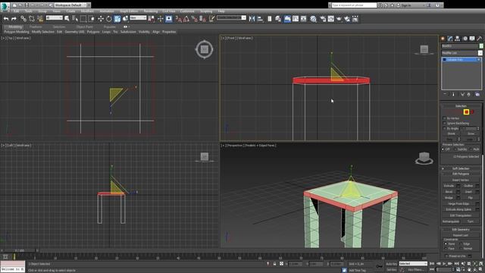This screenshot has width=485, height=273.
Task: Click the Mirror tool icon
Action: pos(252,19)
